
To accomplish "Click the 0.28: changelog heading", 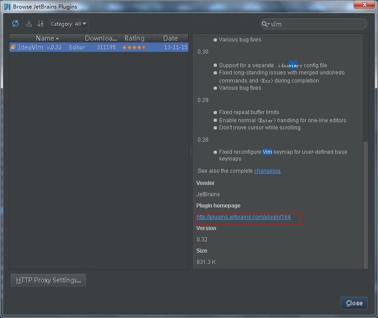I will point(204,140).
